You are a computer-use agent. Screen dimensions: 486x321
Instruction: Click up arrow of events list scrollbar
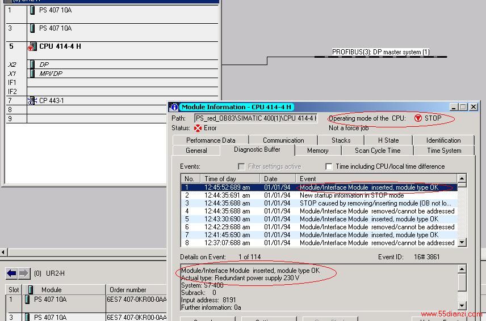[x=462, y=178]
